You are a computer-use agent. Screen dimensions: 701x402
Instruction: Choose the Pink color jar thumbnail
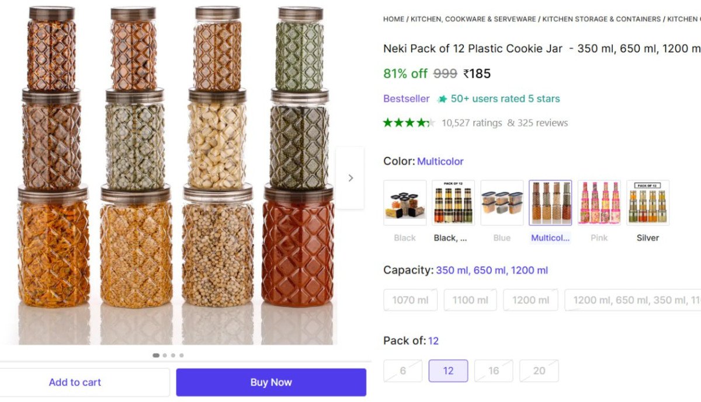[599, 202]
